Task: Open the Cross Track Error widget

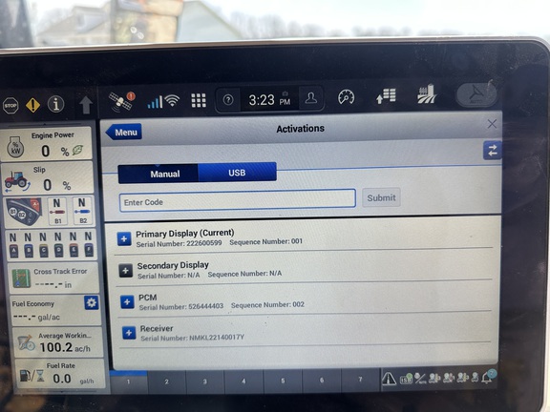Action: click(x=53, y=278)
